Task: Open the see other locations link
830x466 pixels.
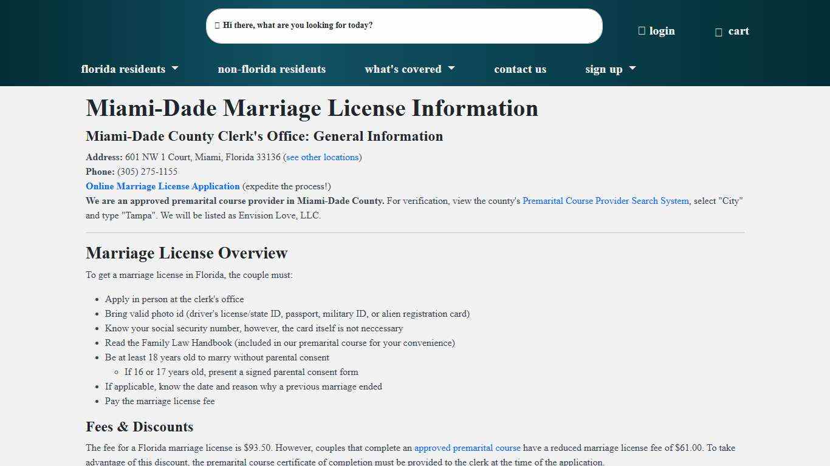Action: [x=322, y=157]
